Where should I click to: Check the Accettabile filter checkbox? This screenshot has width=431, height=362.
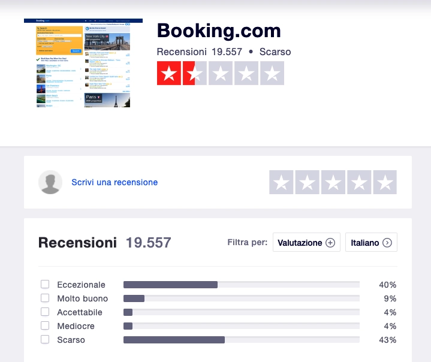click(45, 312)
